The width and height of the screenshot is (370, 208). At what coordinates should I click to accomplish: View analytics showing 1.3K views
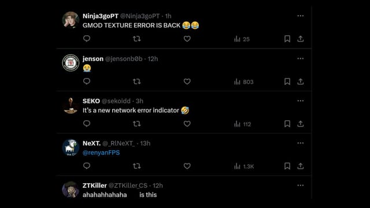pyautogui.click(x=244, y=166)
